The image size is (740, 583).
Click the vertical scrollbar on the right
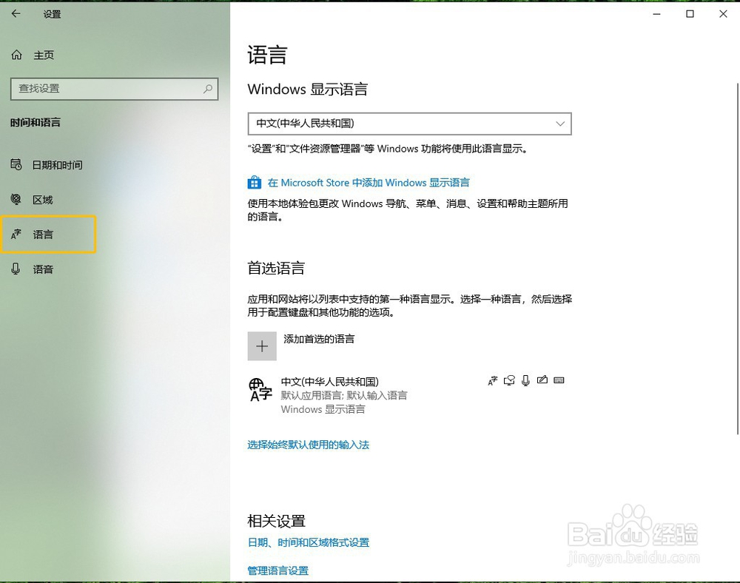(x=738, y=258)
